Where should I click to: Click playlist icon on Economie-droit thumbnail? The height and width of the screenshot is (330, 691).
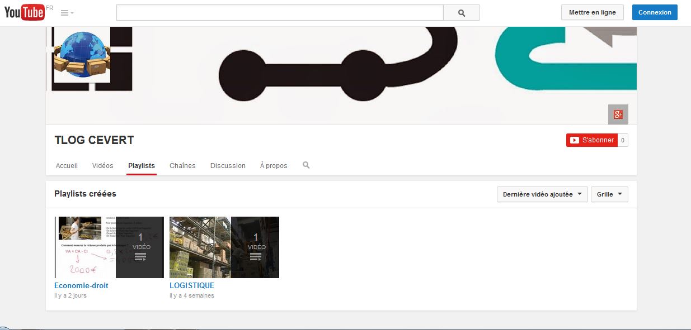140,257
